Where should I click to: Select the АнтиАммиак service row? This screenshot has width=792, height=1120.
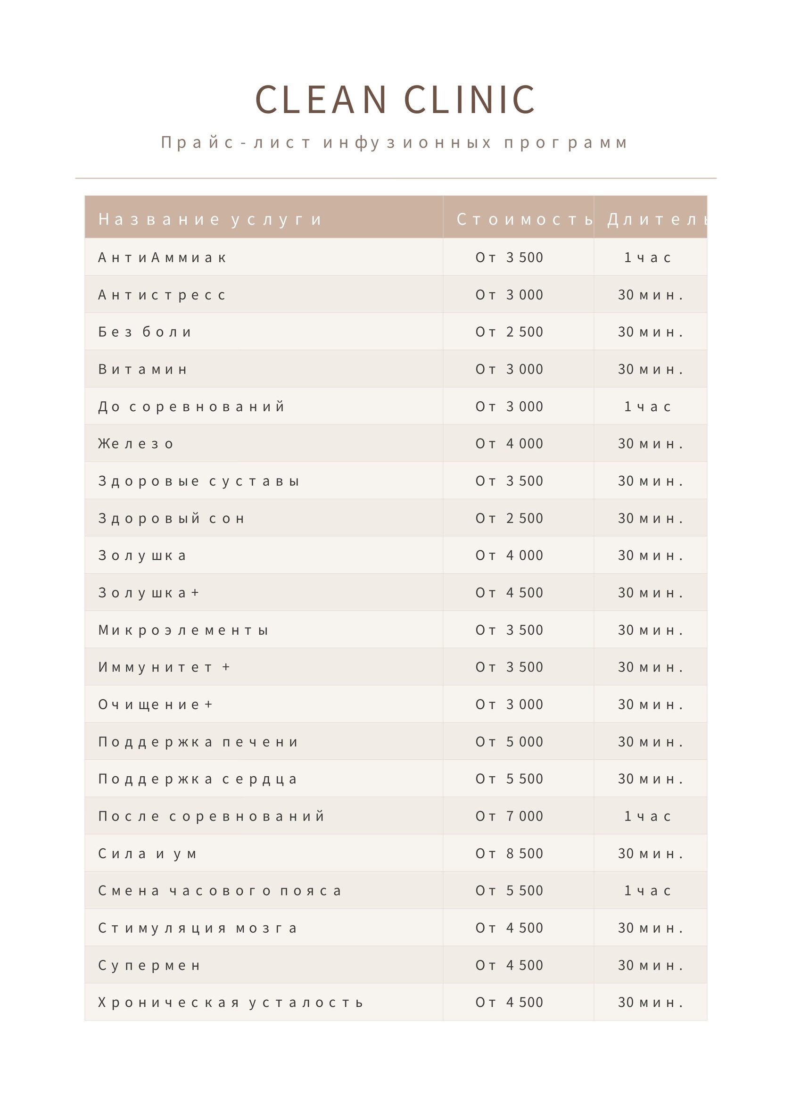point(396,257)
